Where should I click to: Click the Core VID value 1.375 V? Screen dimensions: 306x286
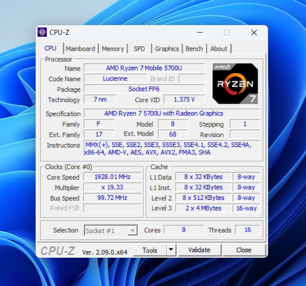tap(185, 100)
